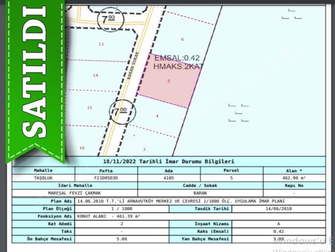The height and width of the screenshot is (252, 335).
Task: Click the İmar Durumu Bilgileri title header
Action: (169, 162)
